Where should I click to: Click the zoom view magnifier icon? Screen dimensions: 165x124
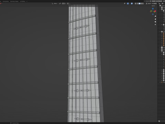(155, 16)
